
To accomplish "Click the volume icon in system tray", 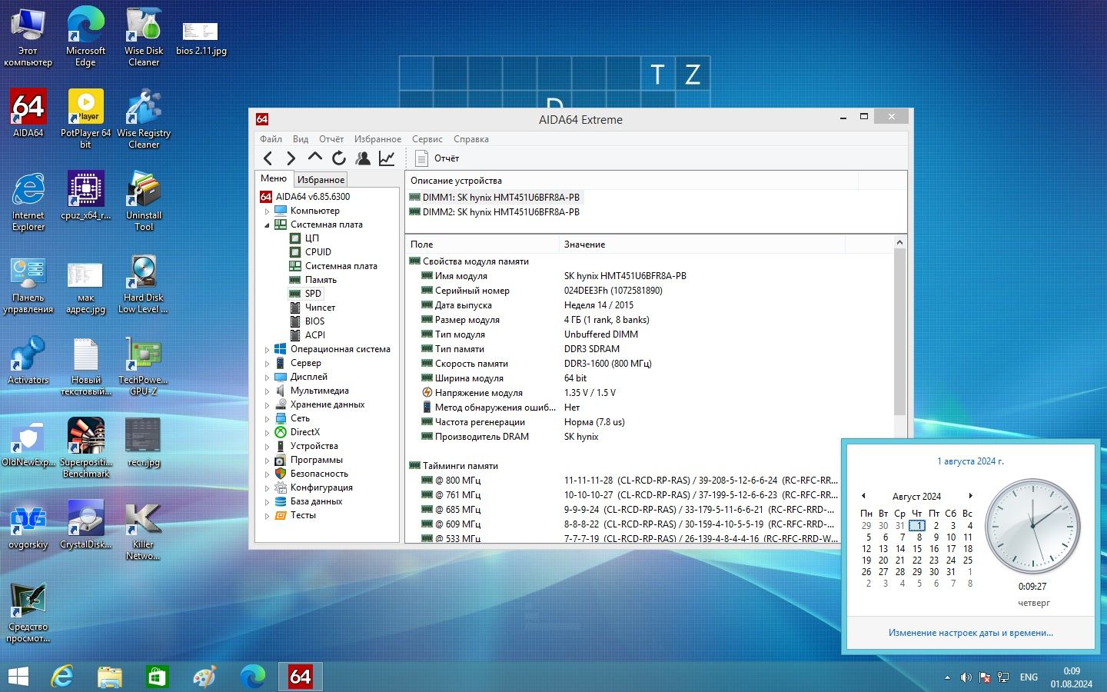I will pos(966,677).
